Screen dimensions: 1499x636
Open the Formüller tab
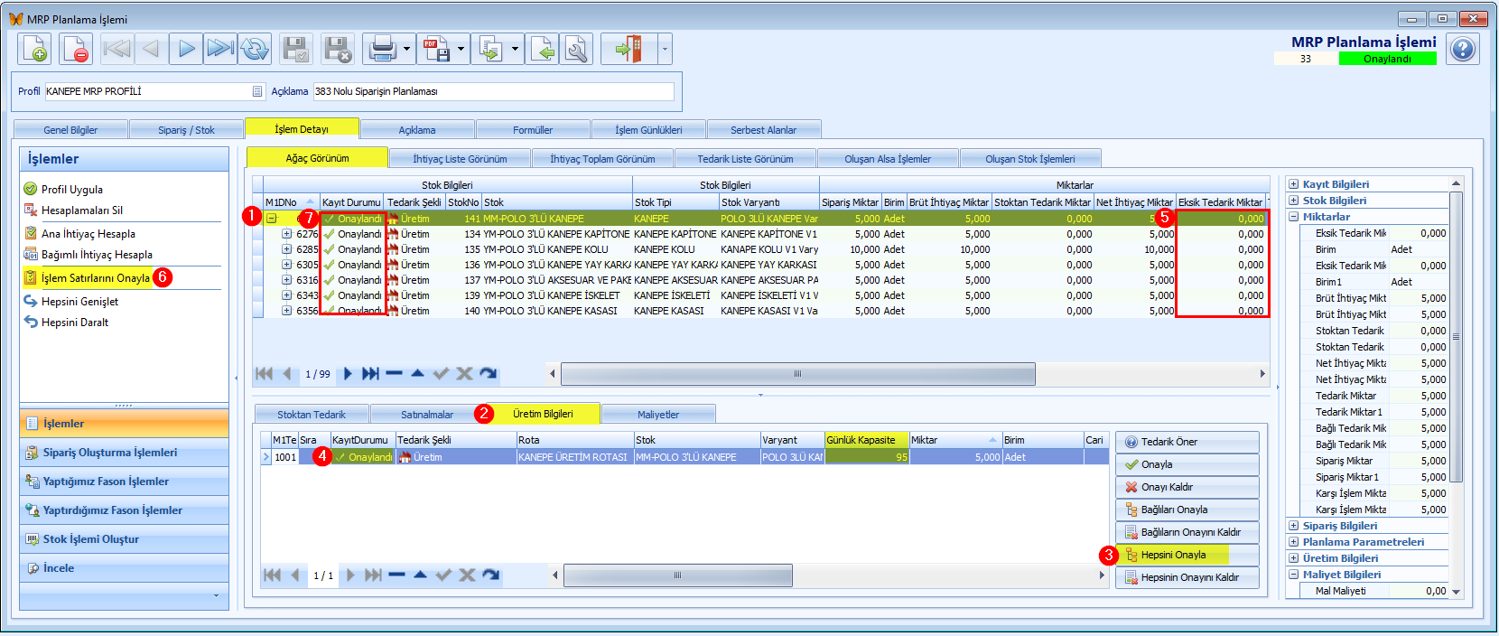click(x=533, y=130)
